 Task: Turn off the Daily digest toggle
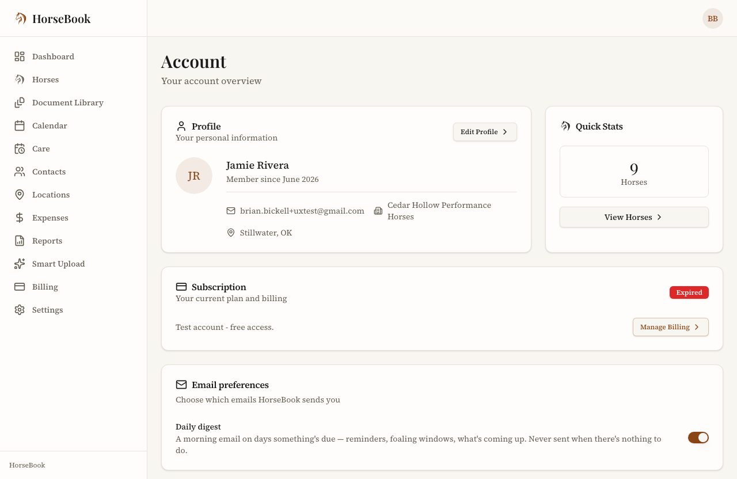(698, 438)
